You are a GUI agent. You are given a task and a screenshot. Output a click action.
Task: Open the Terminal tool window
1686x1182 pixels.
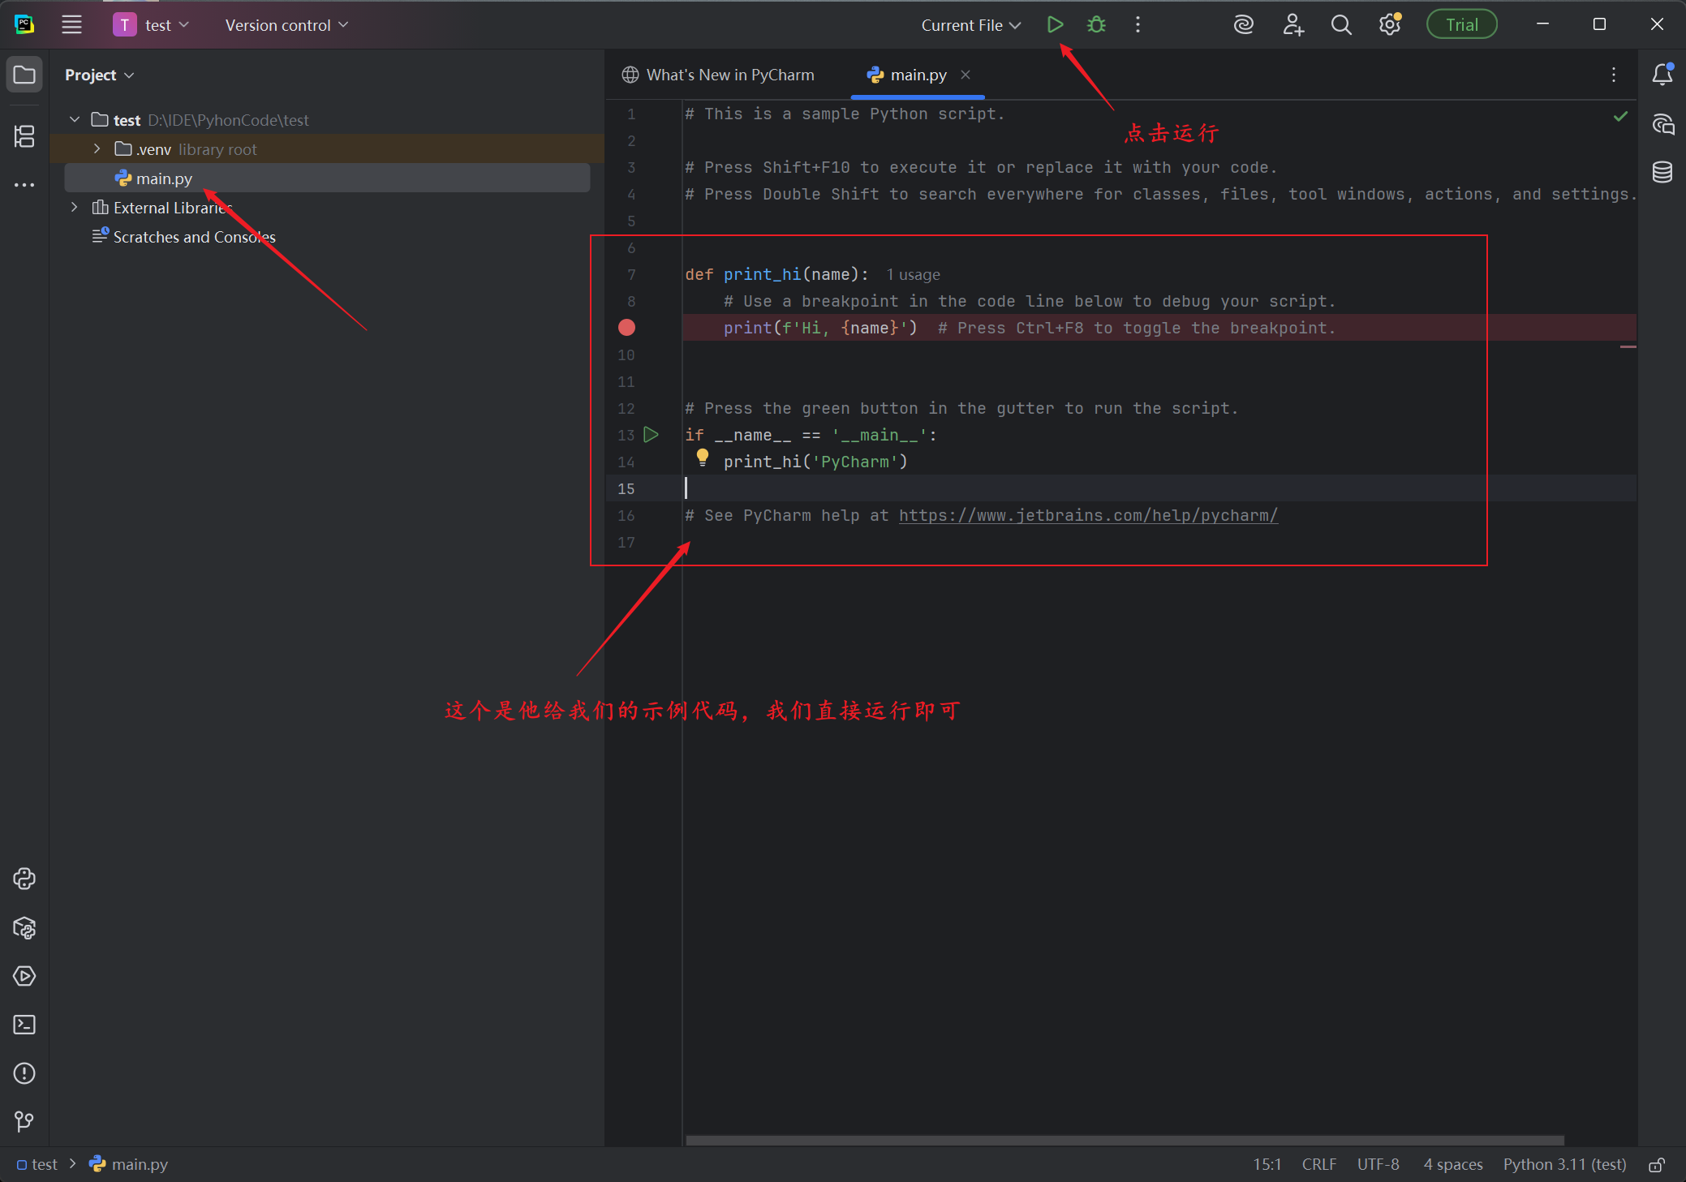tap(24, 1025)
